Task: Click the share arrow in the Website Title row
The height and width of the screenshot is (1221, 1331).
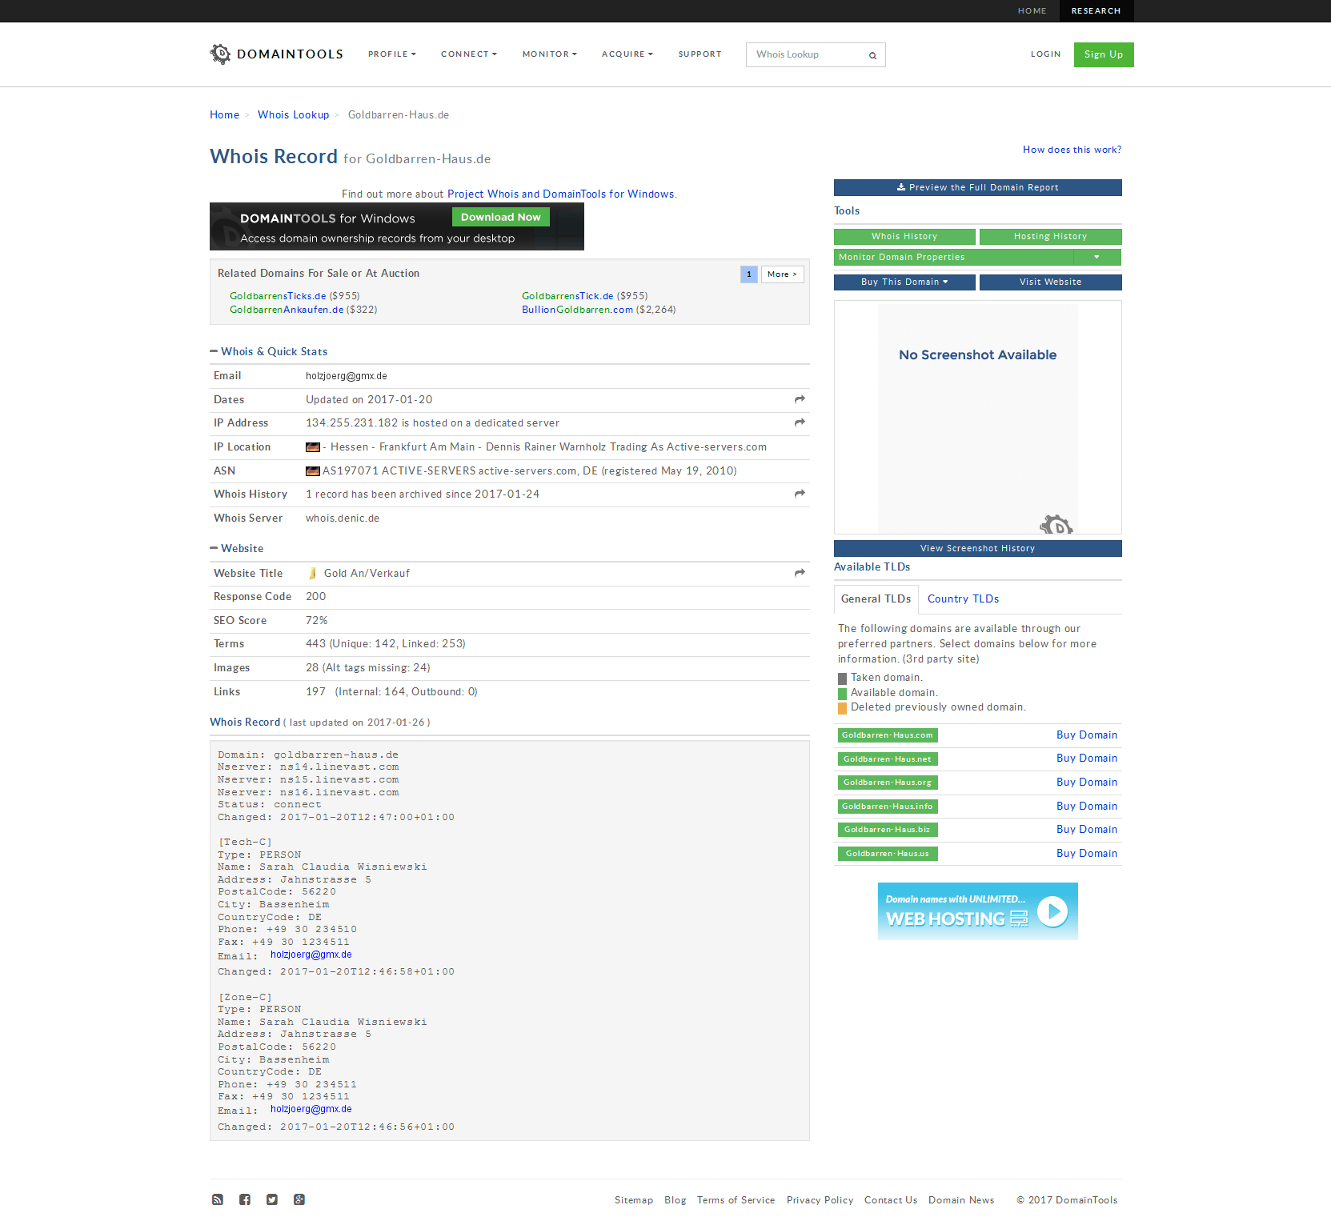Action: click(x=800, y=573)
